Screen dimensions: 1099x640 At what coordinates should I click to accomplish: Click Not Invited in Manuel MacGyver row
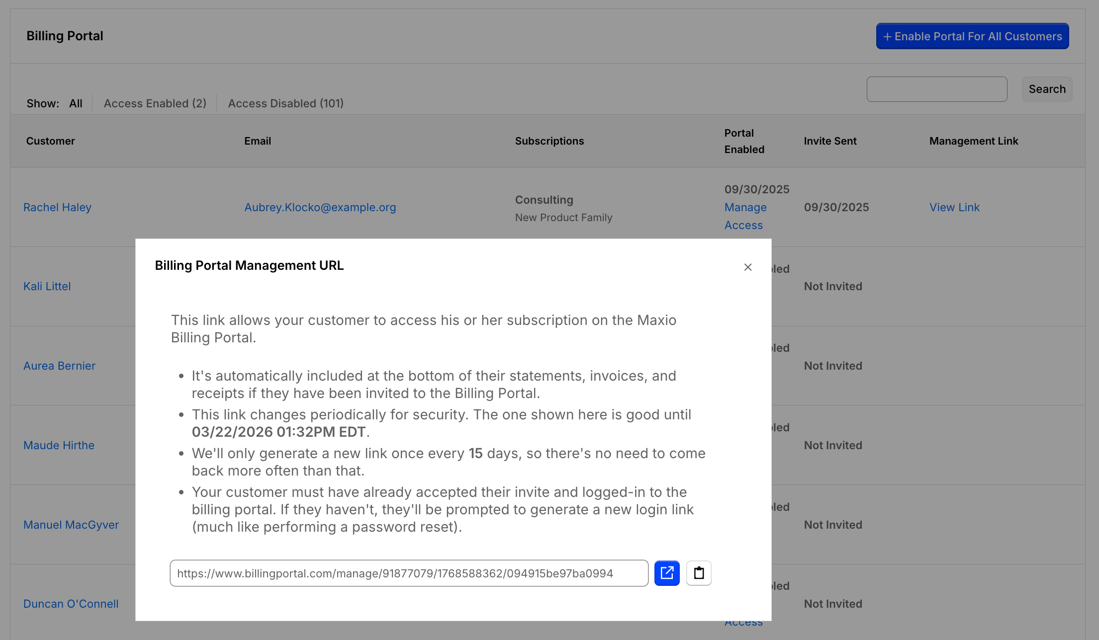pyautogui.click(x=833, y=525)
